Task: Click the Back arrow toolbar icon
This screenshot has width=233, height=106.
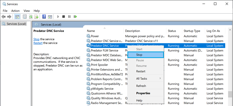Action: click(x=4, y=17)
